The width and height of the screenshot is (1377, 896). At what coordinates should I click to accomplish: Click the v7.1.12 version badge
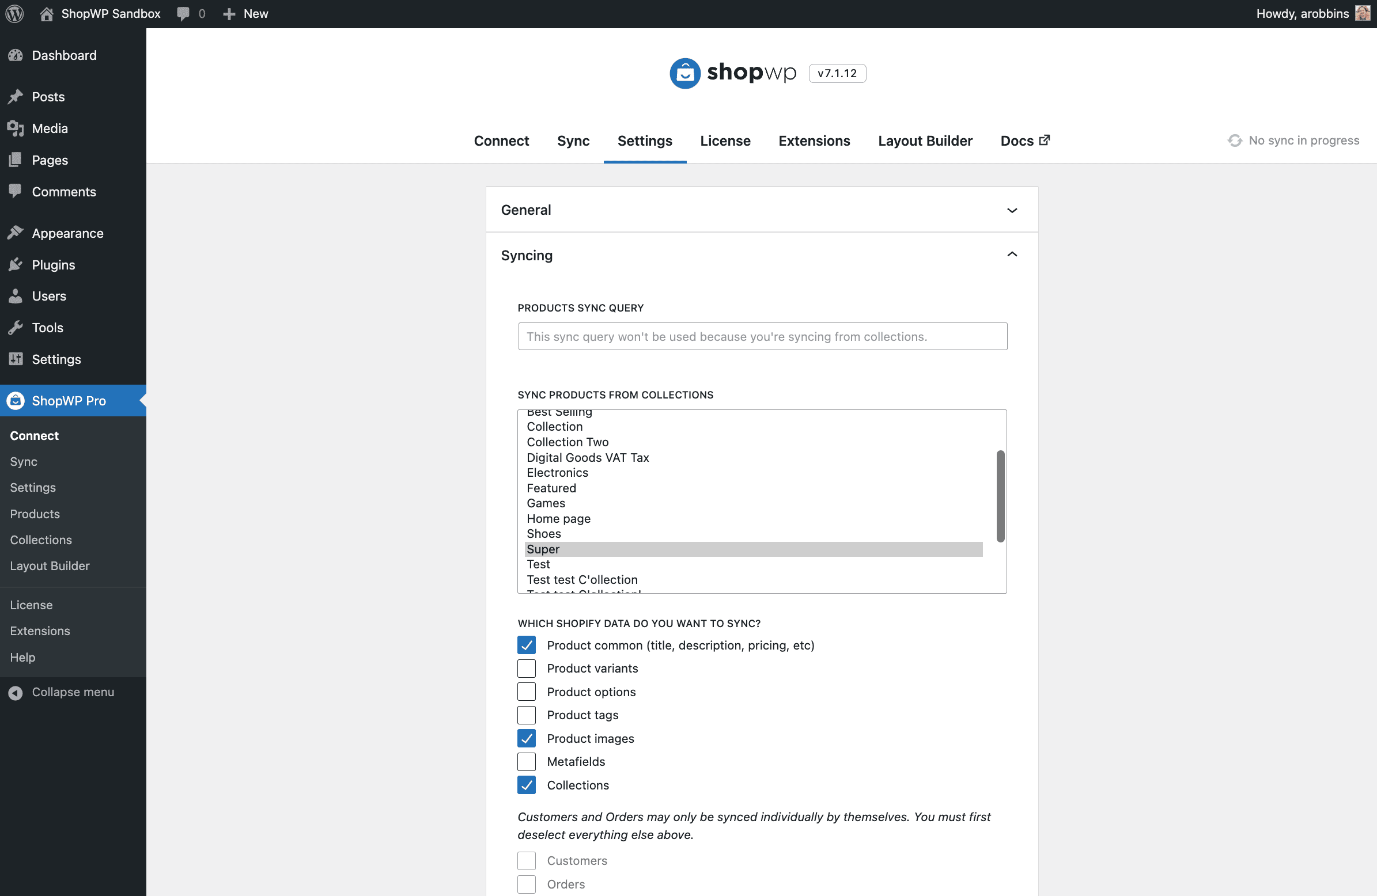[x=837, y=74]
